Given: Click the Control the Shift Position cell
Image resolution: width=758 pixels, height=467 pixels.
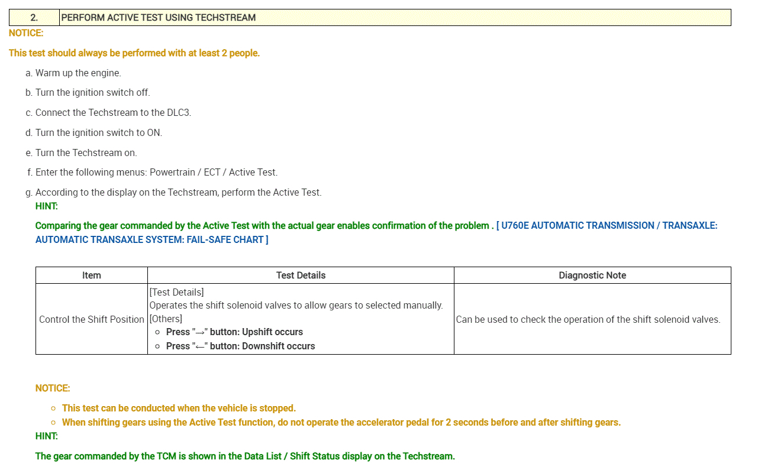Looking at the screenshot, I should tap(92, 320).
